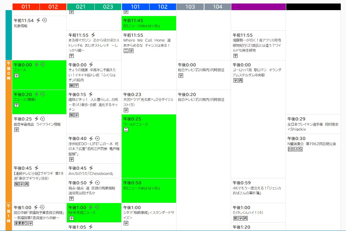Screen dimensions: 346x231
Task: Click the 午後1:20 time label
Action: coord(242,227)
